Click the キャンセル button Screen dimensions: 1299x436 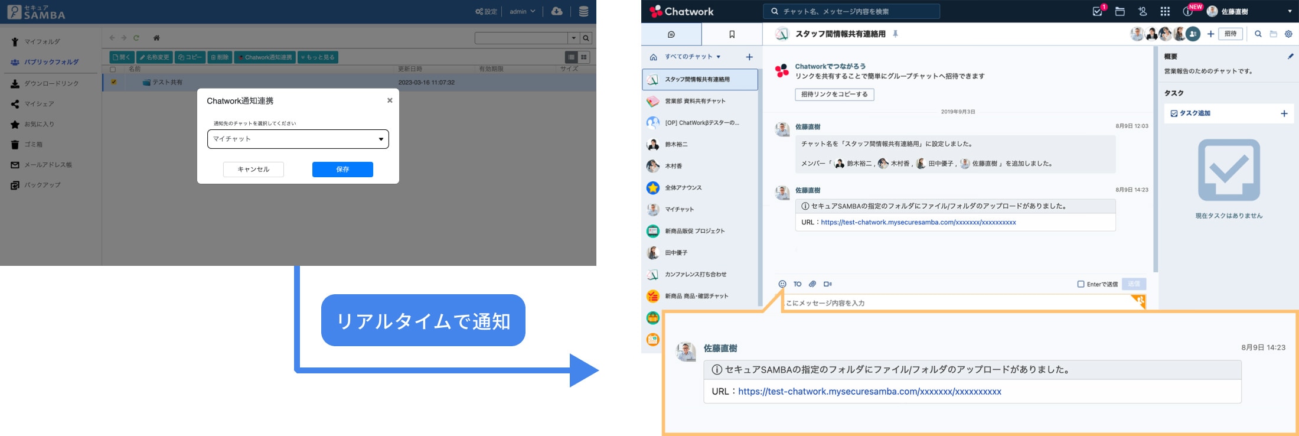(x=253, y=170)
